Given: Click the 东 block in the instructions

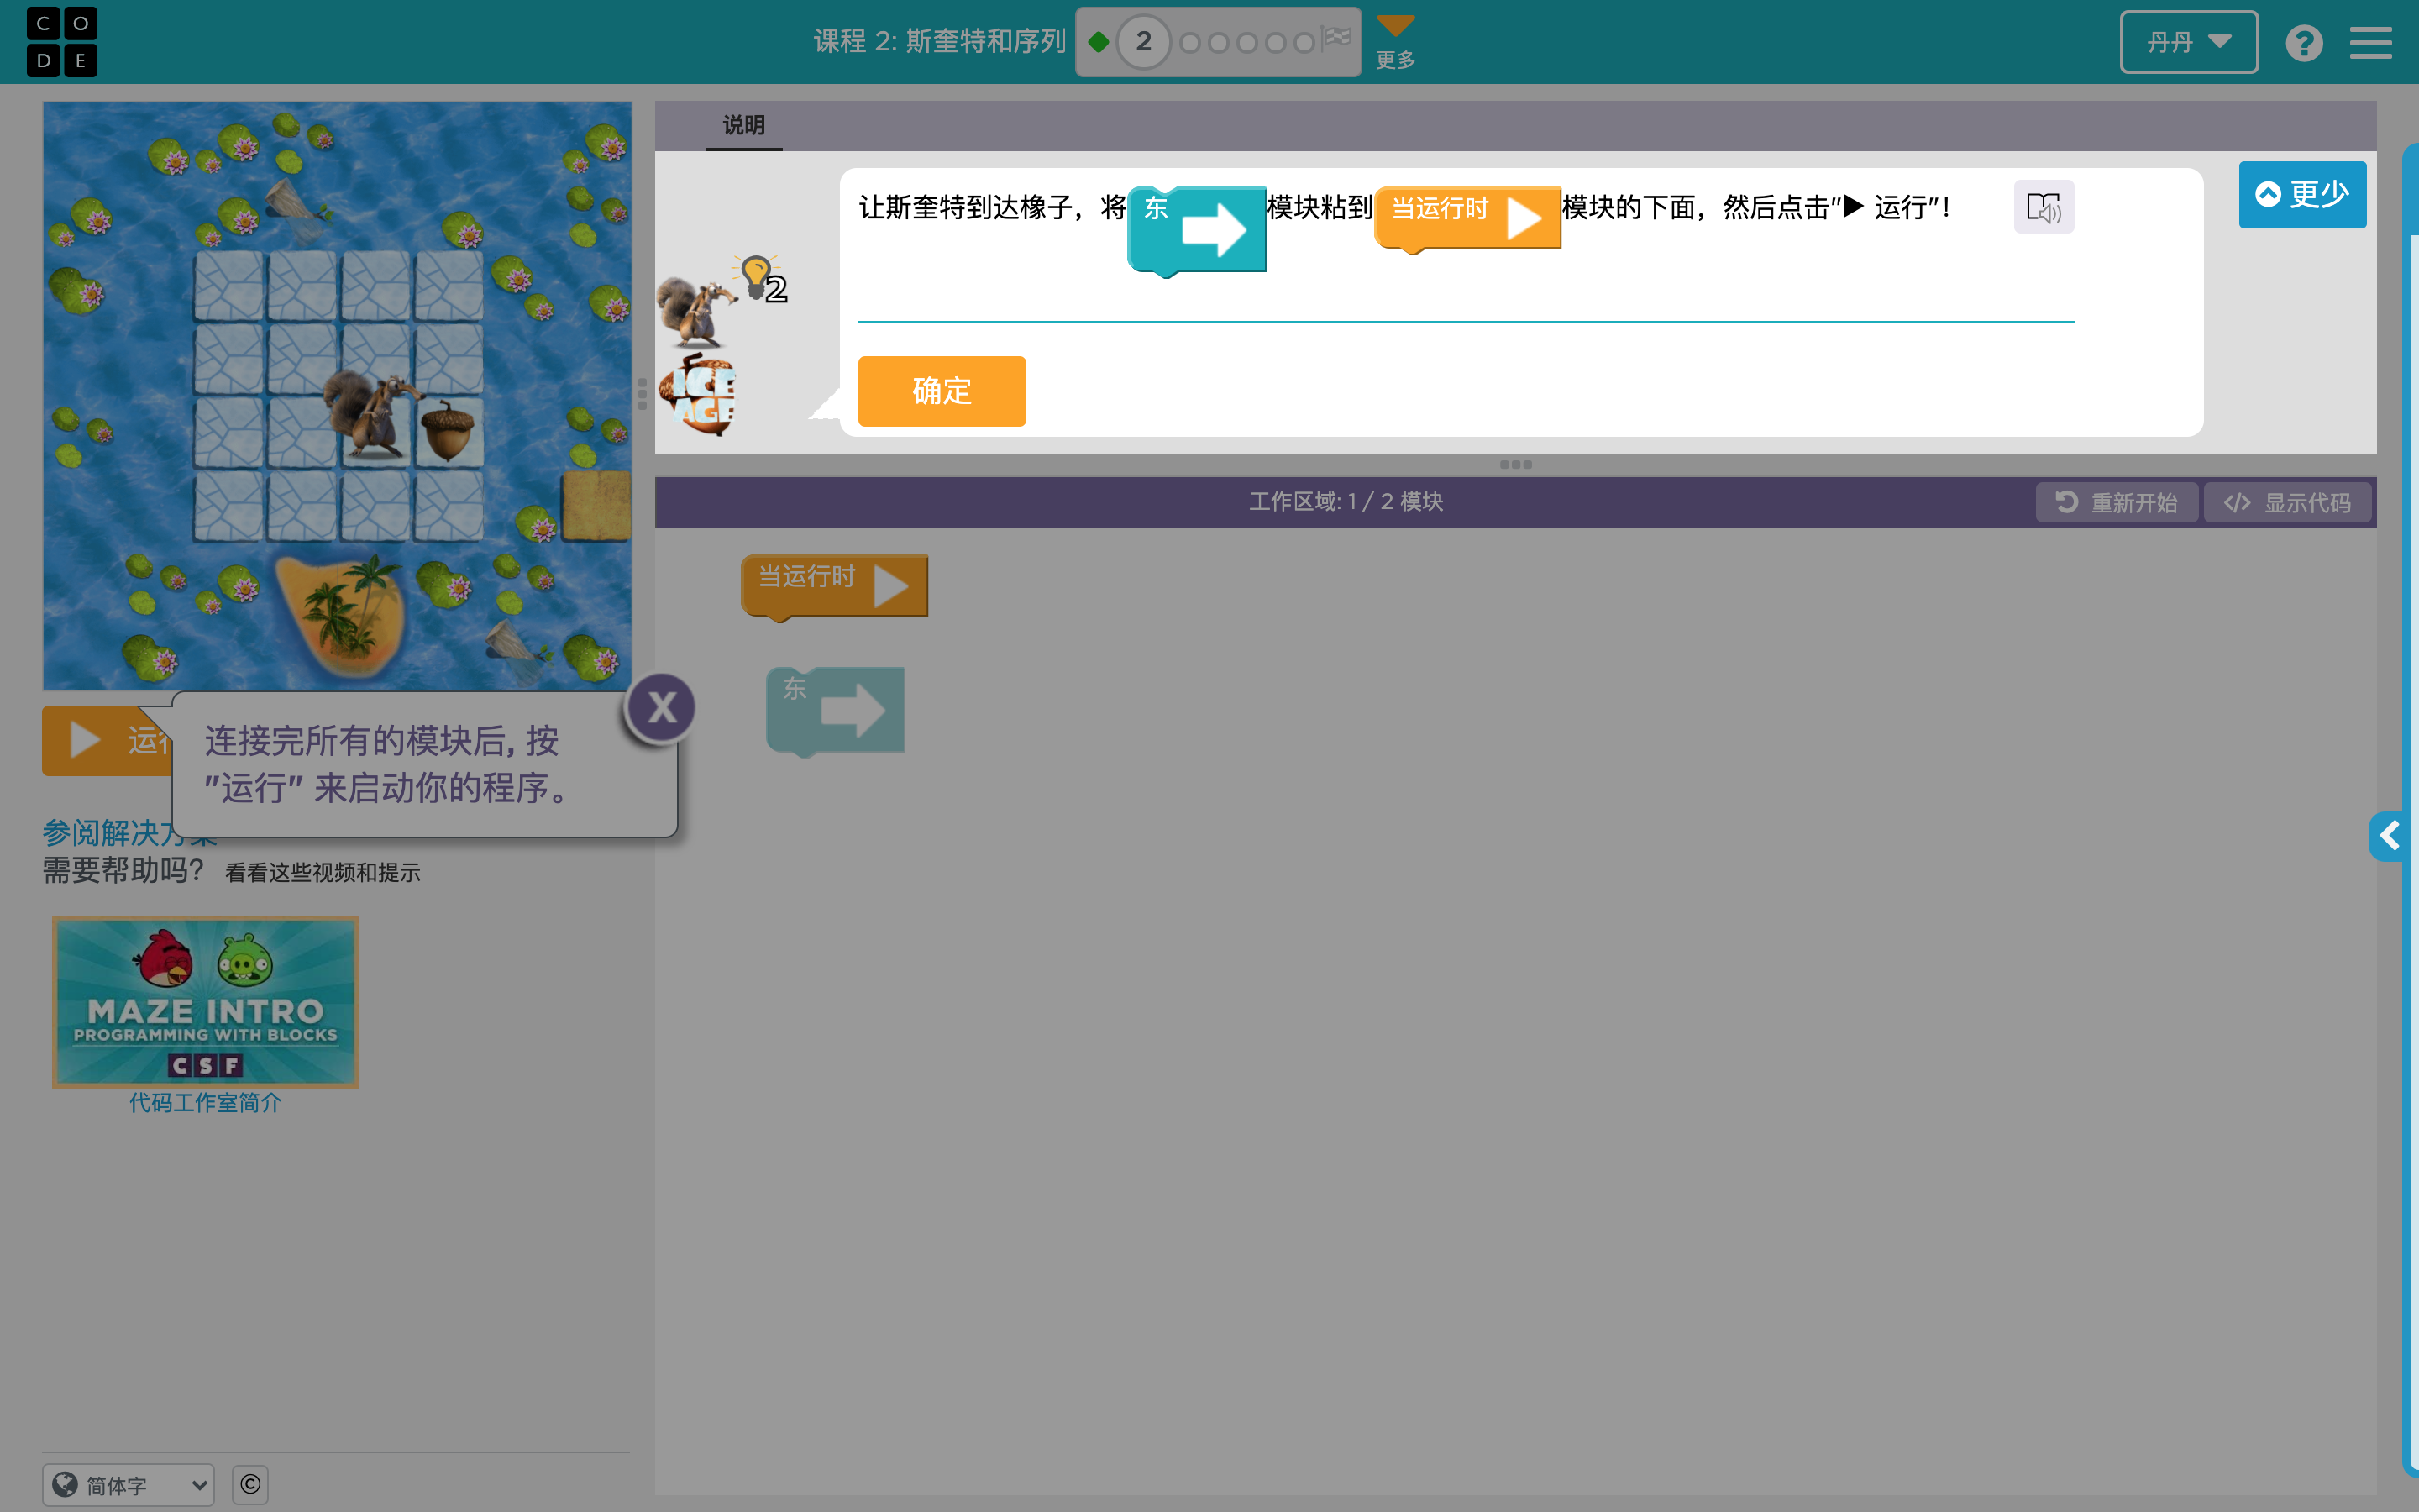Looking at the screenshot, I should (x=1197, y=231).
